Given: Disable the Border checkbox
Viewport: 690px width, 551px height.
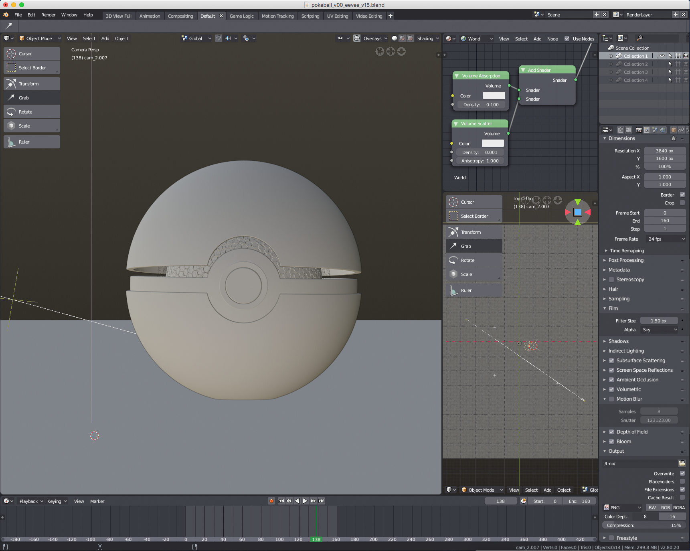Looking at the screenshot, I should [x=682, y=195].
